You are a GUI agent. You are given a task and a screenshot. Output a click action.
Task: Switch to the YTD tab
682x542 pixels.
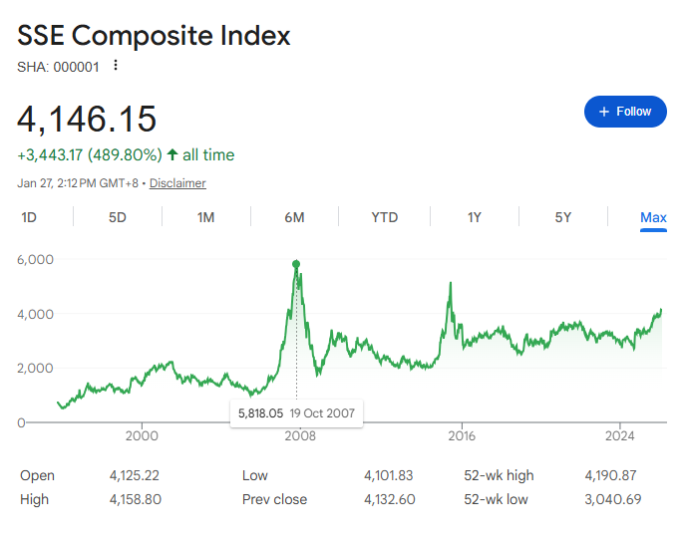tap(384, 217)
